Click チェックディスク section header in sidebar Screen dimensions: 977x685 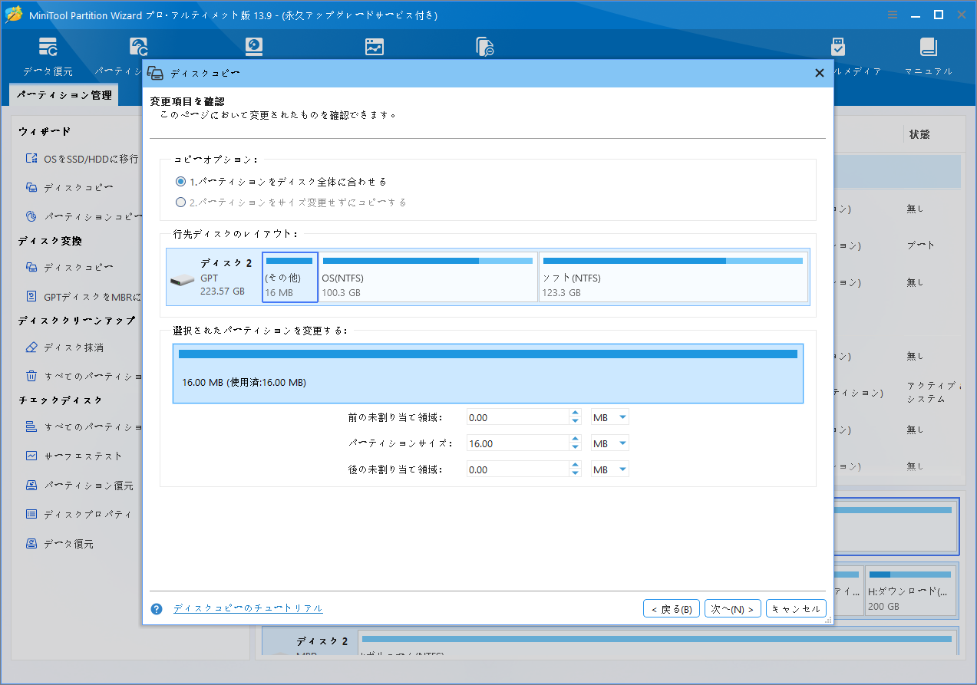61,400
